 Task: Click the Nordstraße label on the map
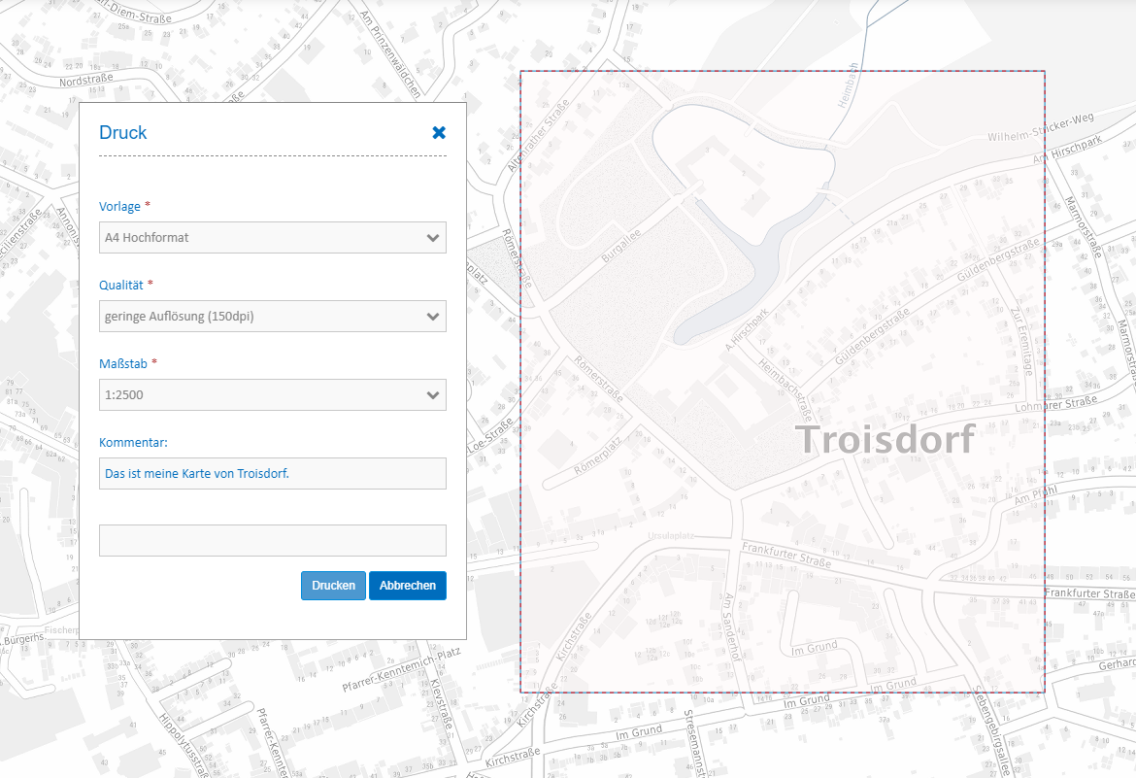(86, 80)
